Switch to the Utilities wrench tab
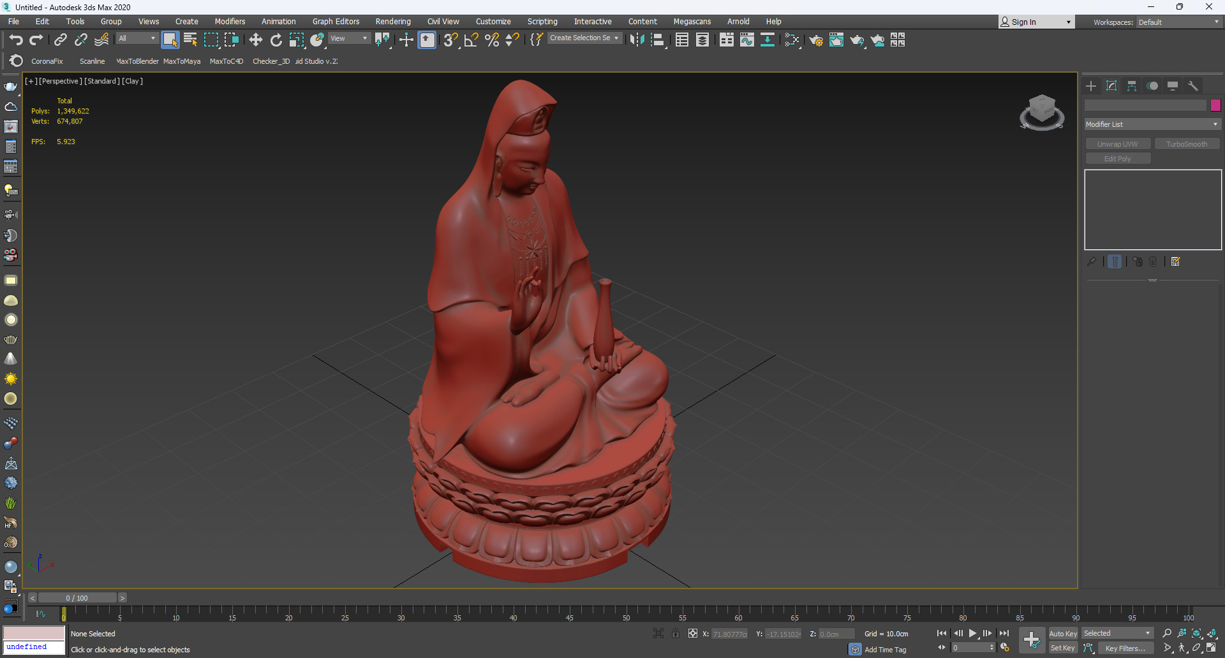This screenshot has width=1225, height=658. [x=1193, y=86]
